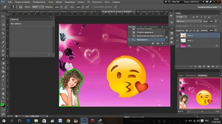The image size is (222, 124).
Task: Click the screen mode icon
Action: (3, 114)
